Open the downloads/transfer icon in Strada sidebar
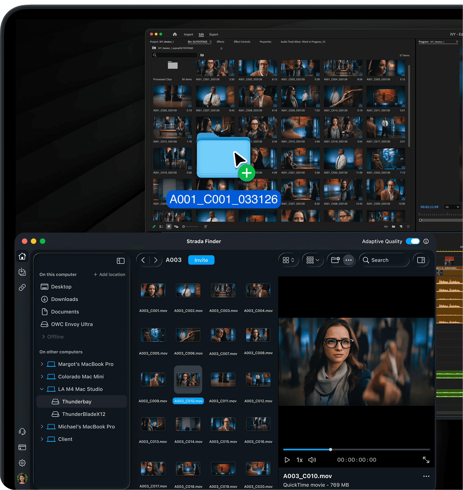Image resolution: width=463 pixels, height=490 pixels. click(22, 272)
